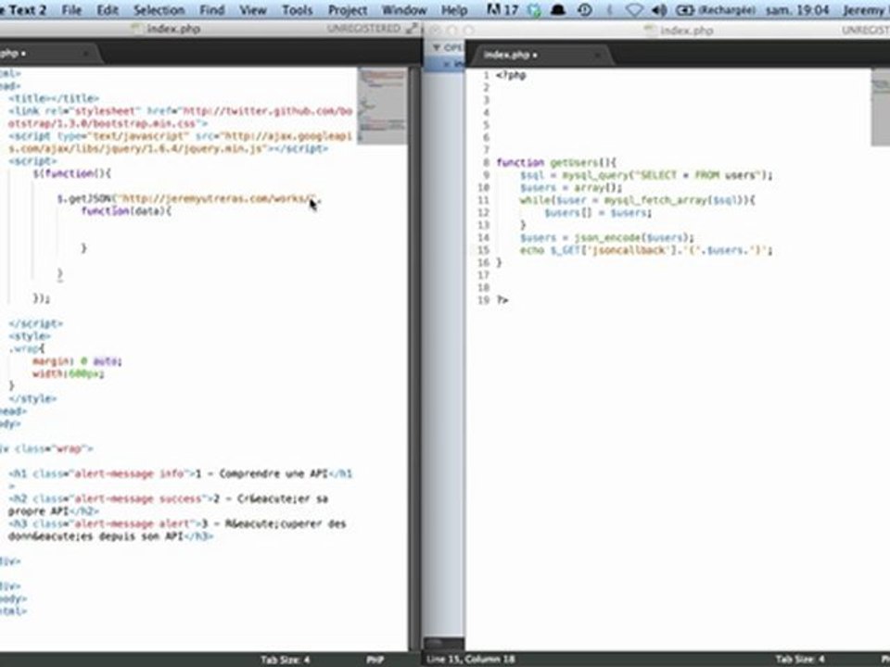Close the left window's php tab
Screen dimensions: 890x667
point(85,54)
